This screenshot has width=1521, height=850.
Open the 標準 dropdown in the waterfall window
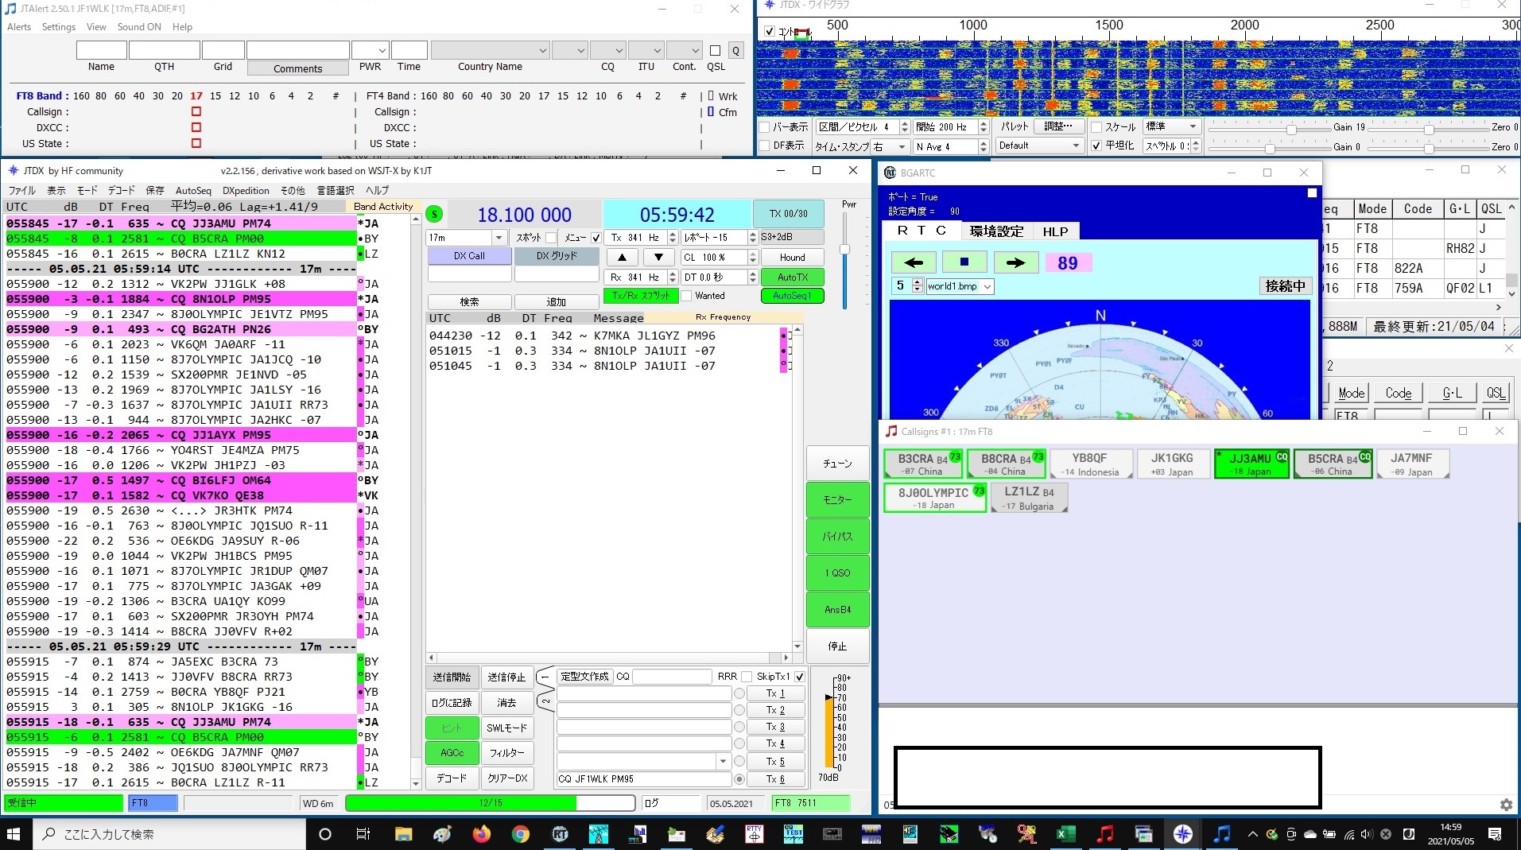point(1171,127)
